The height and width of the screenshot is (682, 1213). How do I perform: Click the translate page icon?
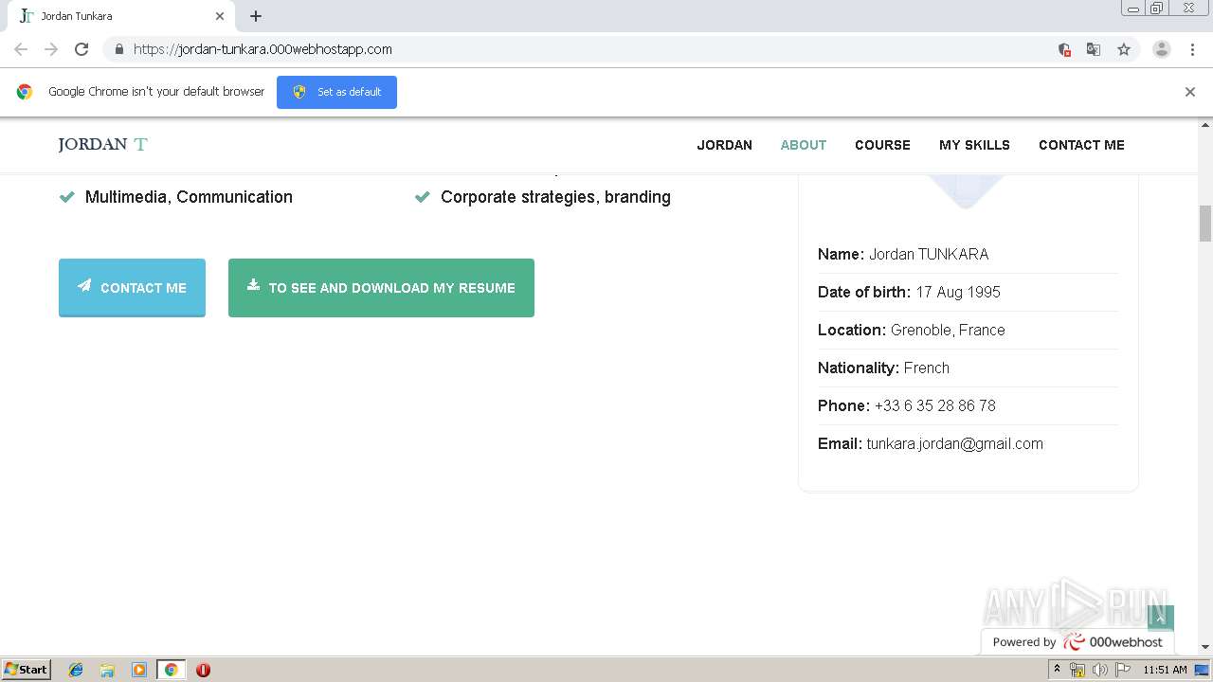pos(1094,49)
